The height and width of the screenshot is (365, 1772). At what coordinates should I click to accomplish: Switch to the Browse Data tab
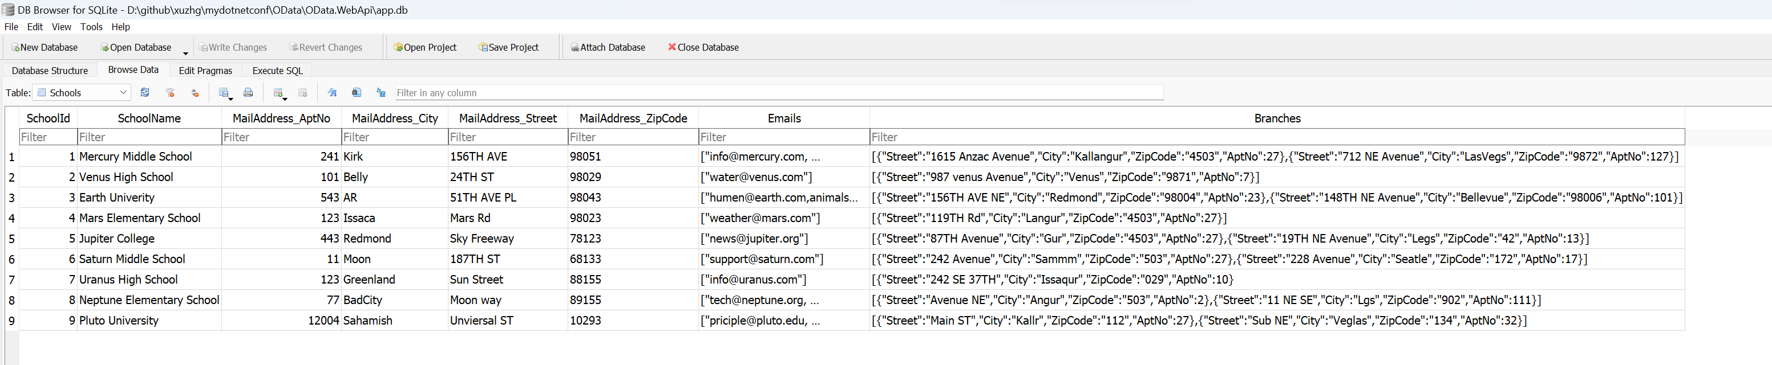click(x=133, y=70)
